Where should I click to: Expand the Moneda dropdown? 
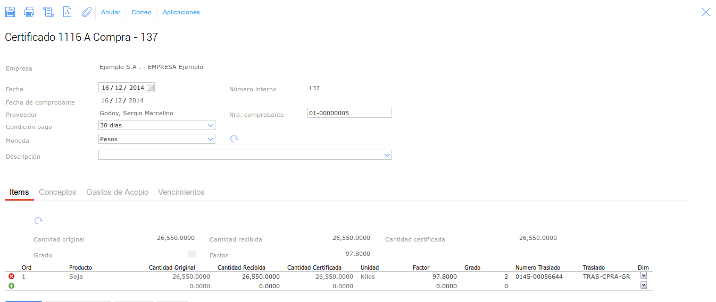[210, 139]
